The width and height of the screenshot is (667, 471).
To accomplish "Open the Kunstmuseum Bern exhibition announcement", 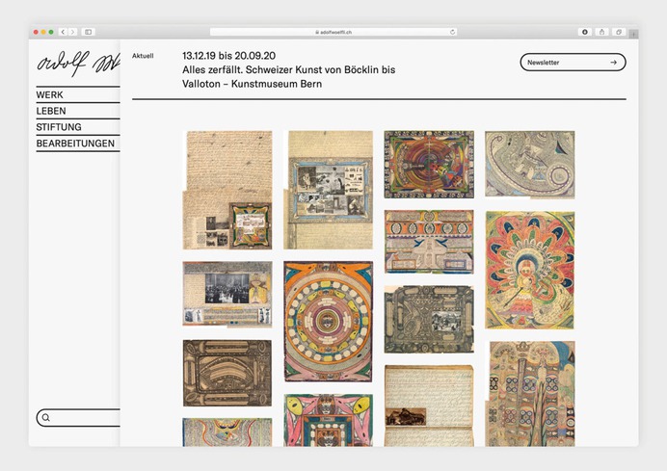I will [x=288, y=70].
